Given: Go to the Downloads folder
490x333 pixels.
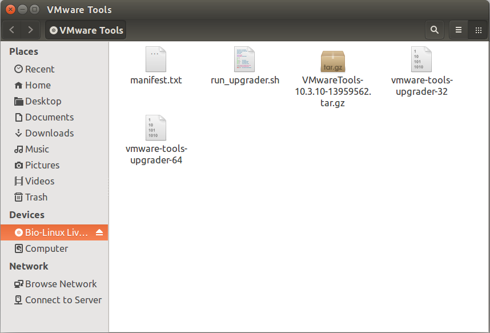Looking at the screenshot, I should [x=43, y=133].
